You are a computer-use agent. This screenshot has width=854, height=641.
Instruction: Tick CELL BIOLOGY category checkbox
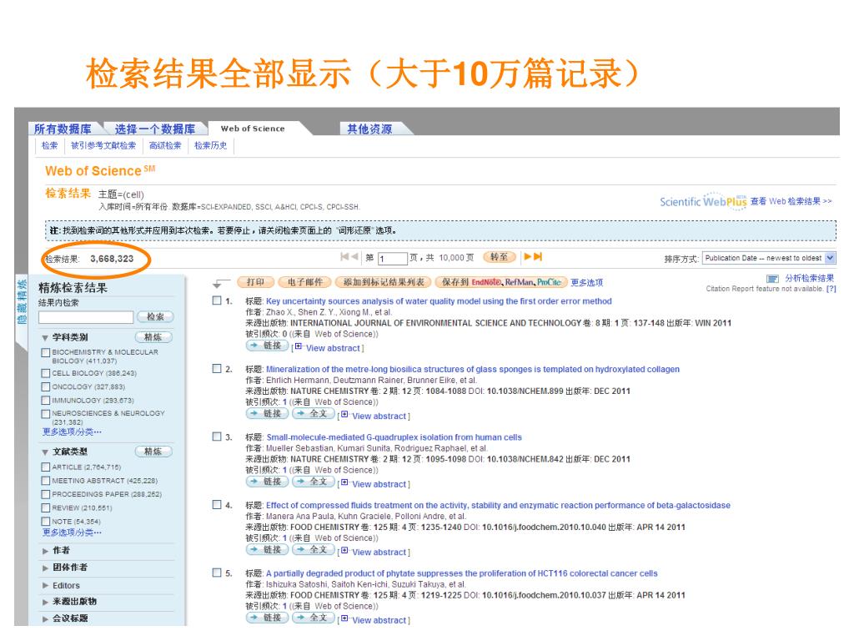(46, 373)
